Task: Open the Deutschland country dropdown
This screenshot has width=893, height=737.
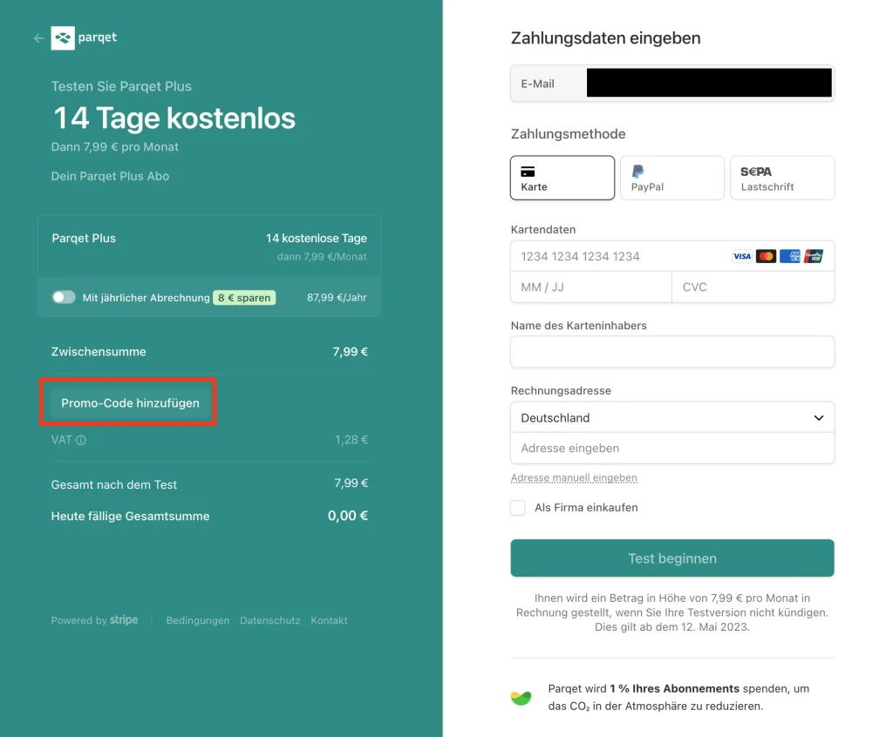Action: point(671,417)
